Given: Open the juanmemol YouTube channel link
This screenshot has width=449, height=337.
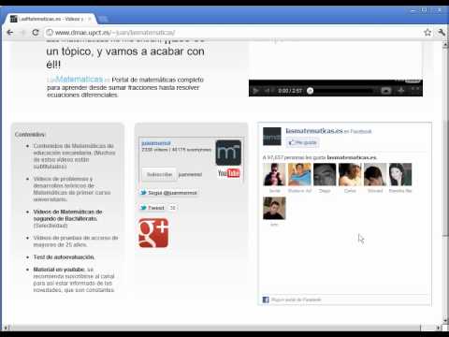Looking at the screenshot, I should 156,143.
